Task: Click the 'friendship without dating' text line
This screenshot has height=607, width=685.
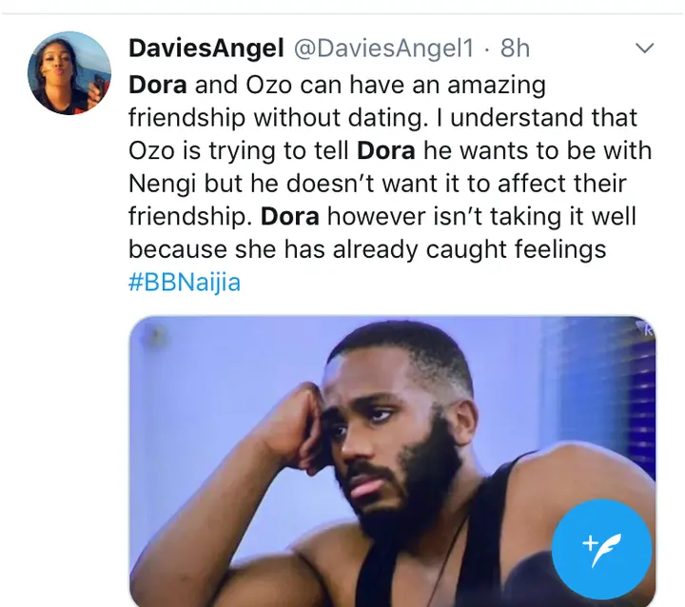Action: (278, 118)
